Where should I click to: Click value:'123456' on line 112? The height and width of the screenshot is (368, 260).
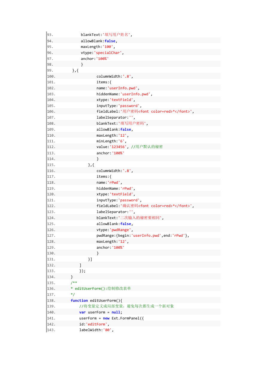pyautogui.click(x=112, y=147)
